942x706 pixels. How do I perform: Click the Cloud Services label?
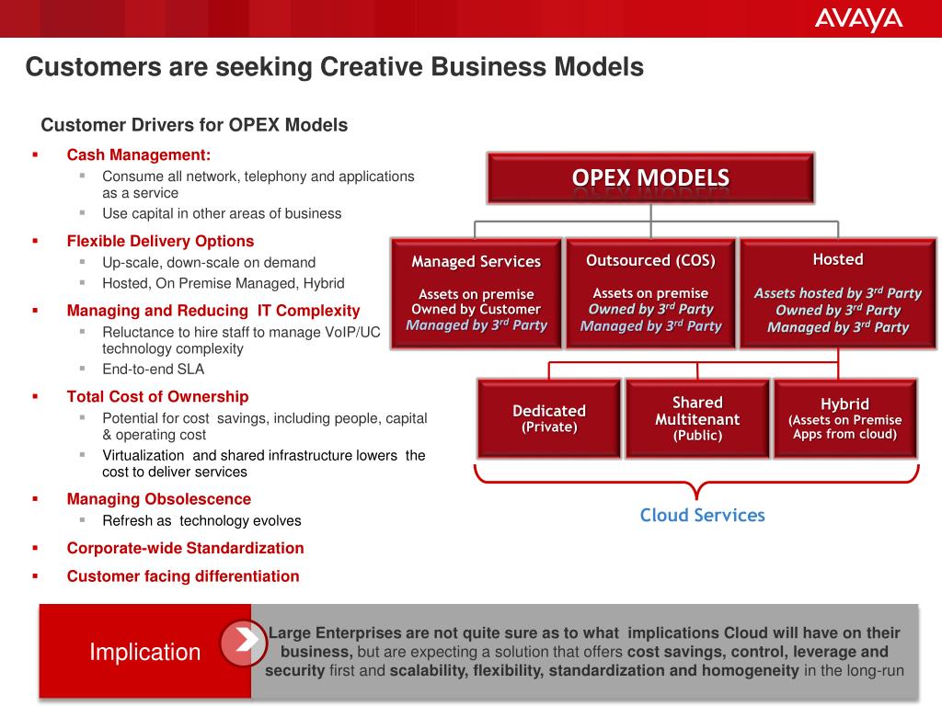[x=702, y=515]
